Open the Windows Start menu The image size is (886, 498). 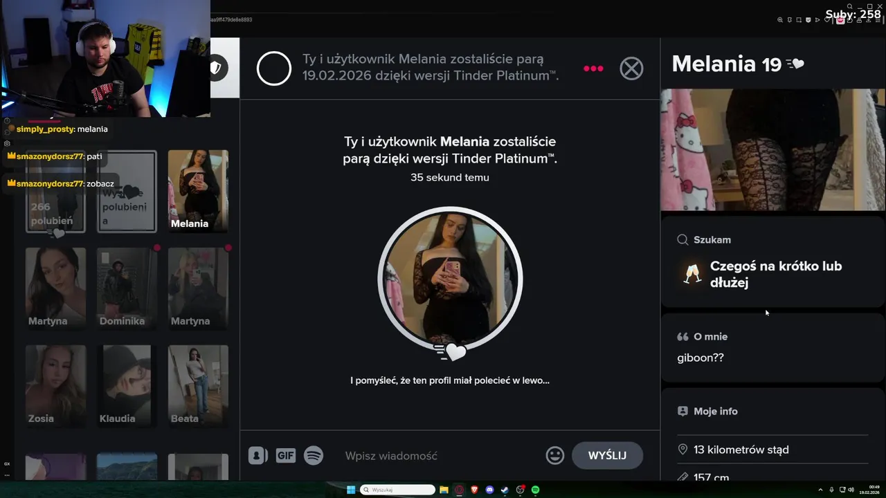(351, 490)
